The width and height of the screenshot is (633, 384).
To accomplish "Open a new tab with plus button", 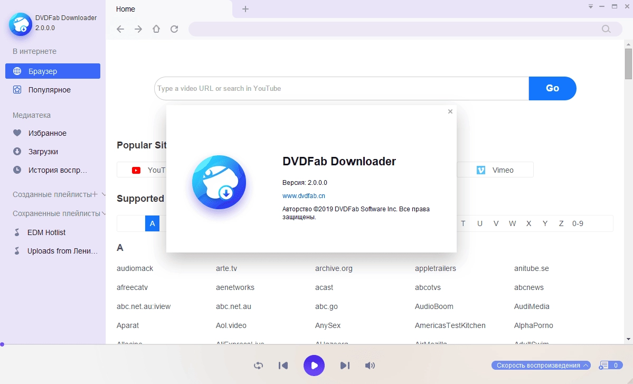I will pos(245,9).
